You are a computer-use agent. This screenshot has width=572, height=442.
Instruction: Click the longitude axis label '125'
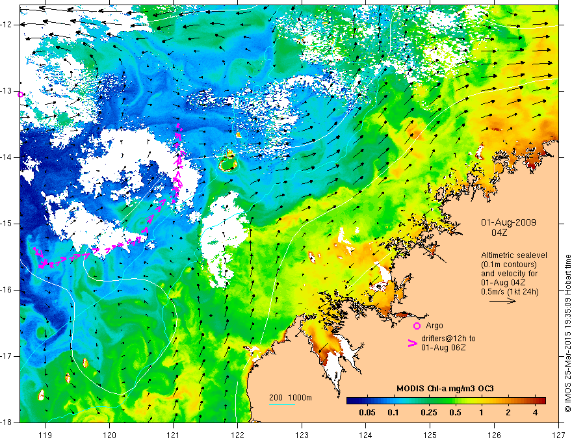430,435
